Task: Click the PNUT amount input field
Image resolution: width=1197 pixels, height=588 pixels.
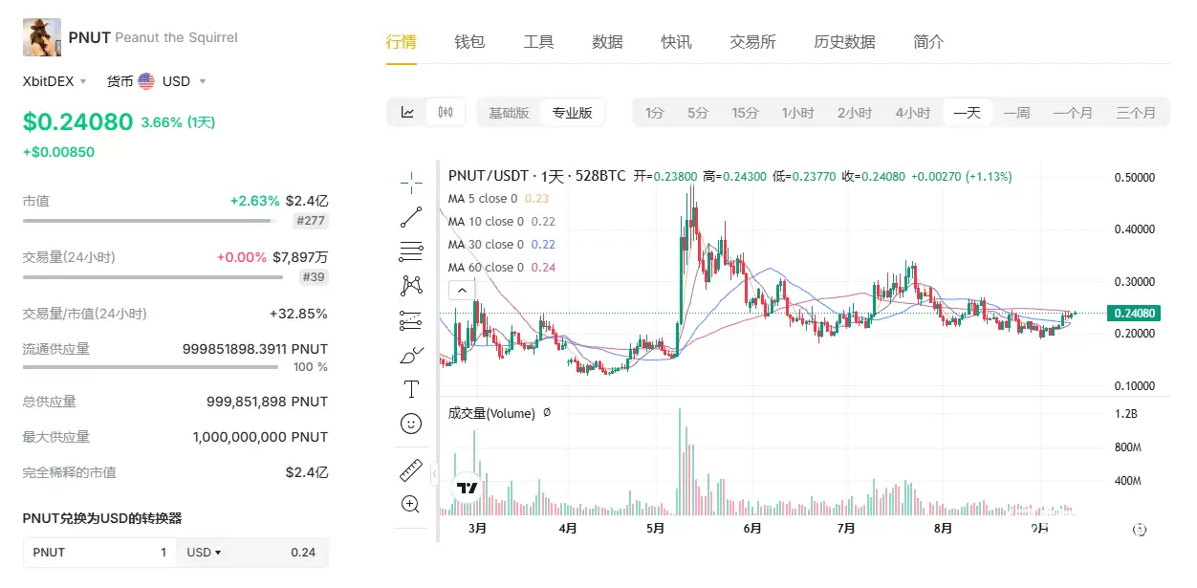Action: coord(99,553)
